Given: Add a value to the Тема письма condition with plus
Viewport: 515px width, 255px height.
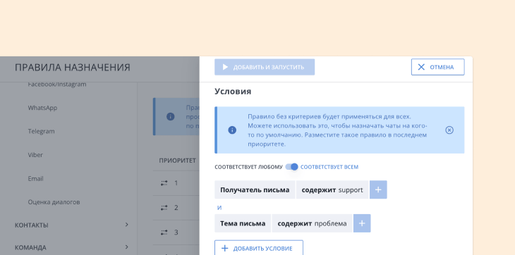Looking at the screenshot, I should (362, 223).
